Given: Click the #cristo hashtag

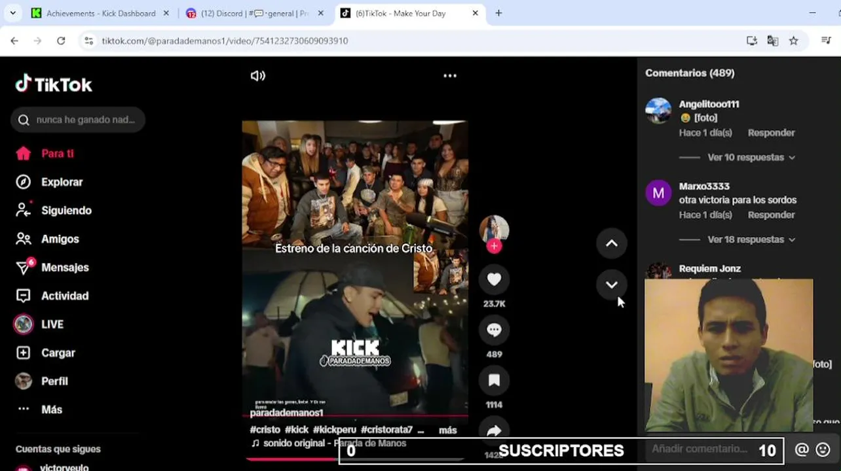Looking at the screenshot, I should click(x=265, y=430).
